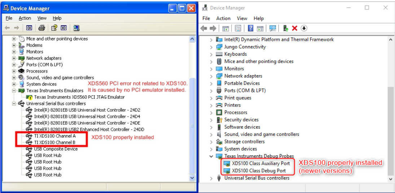Click blue Help icon in right Device Manager toolbar
395x193 pixels.
pos(250,28)
